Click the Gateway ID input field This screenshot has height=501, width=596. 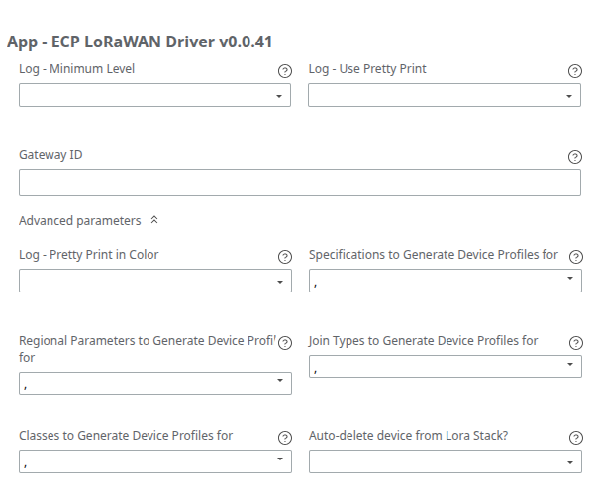pos(299,183)
